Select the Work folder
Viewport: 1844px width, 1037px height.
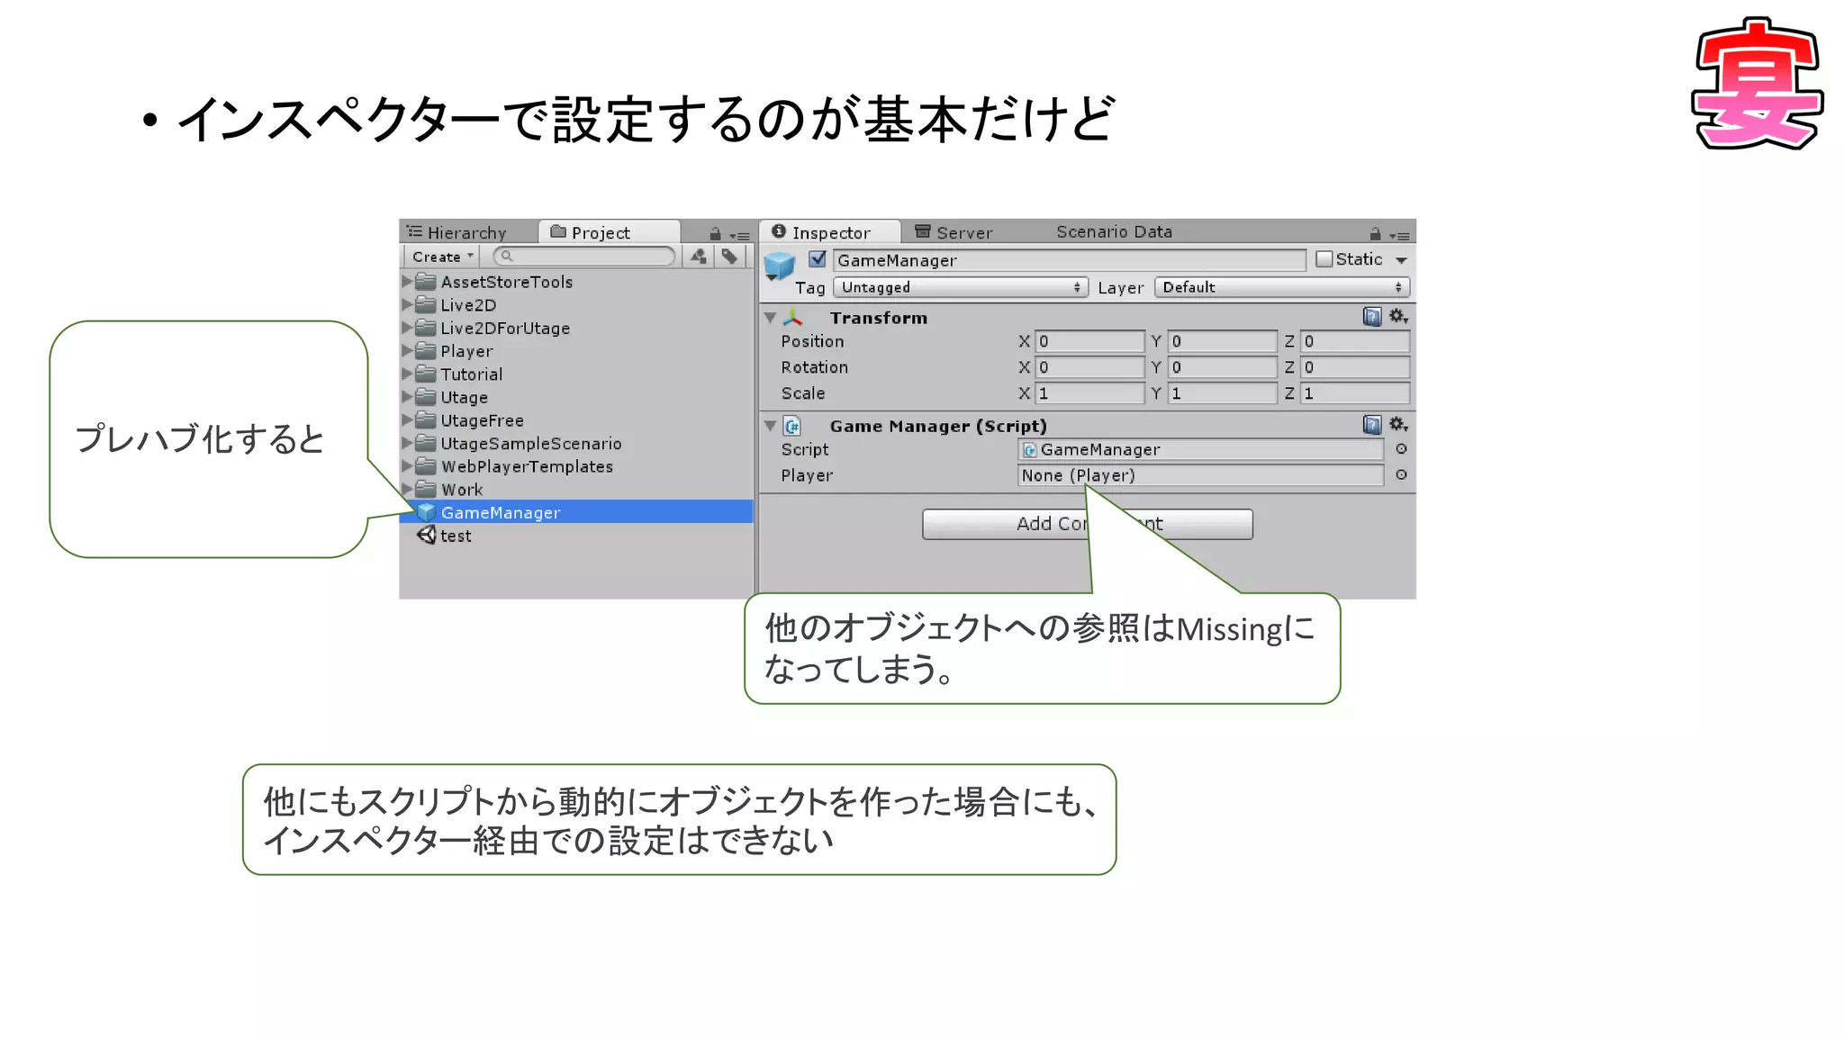pyautogui.click(x=576, y=490)
